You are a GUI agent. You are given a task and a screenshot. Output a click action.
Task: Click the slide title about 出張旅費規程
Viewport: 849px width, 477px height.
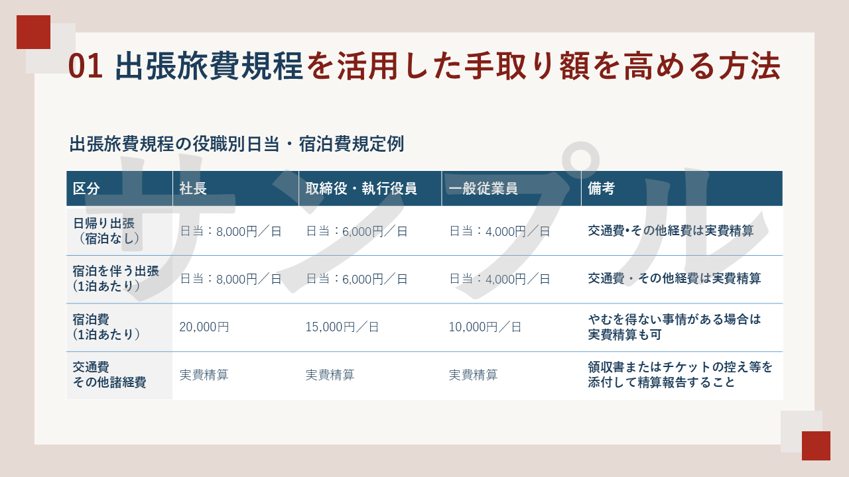pos(424,67)
